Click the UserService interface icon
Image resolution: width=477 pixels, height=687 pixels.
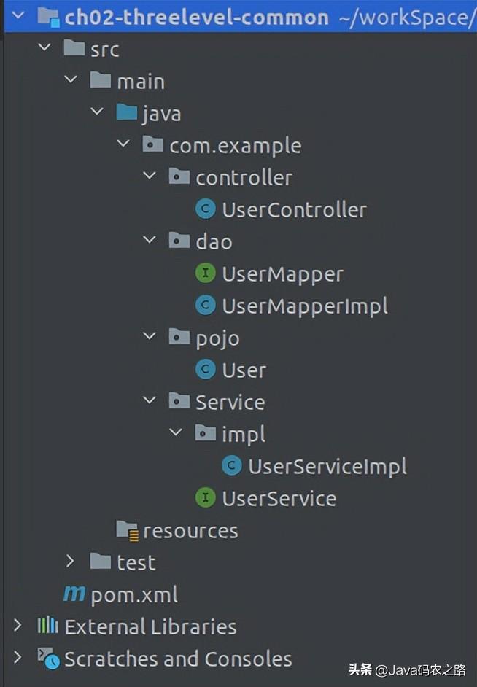click(206, 497)
